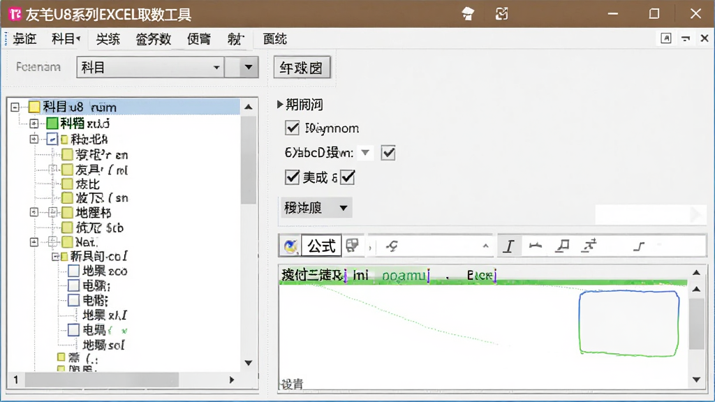The height and width of the screenshot is (402, 715).
Task: Click the tree horizontal scrollbar thumb
Action: click(x=102, y=380)
